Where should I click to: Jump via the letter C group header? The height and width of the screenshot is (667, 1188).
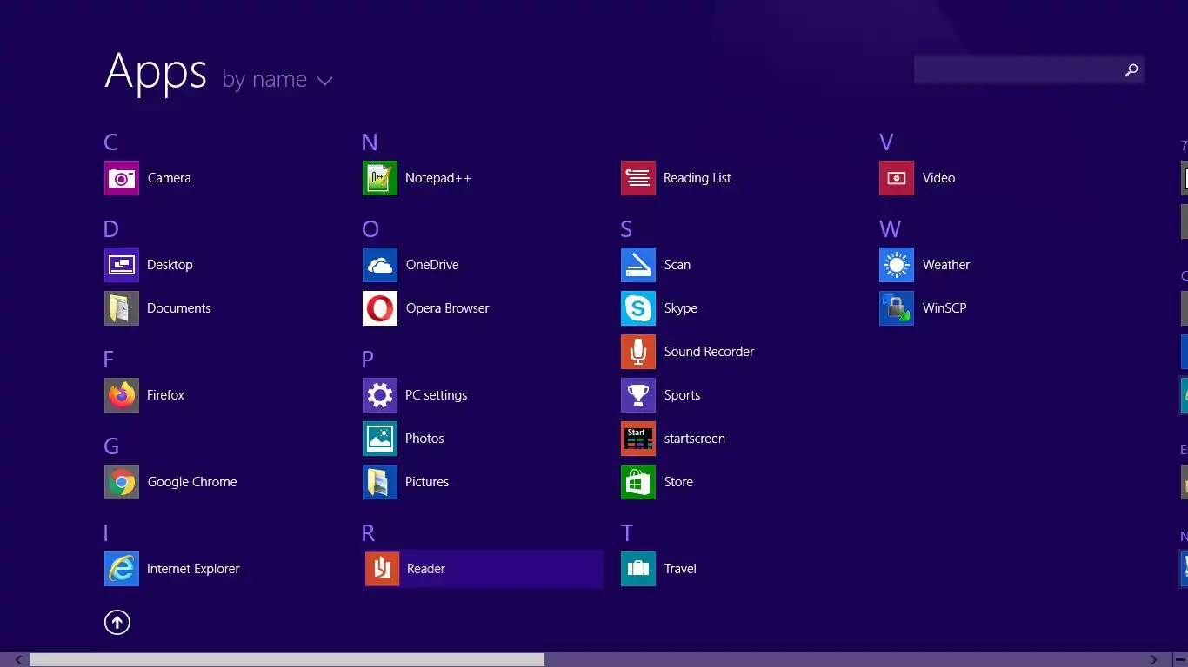coord(110,142)
